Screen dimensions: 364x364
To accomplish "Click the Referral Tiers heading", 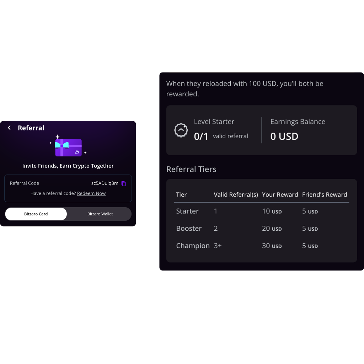I will (x=191, y=169).
